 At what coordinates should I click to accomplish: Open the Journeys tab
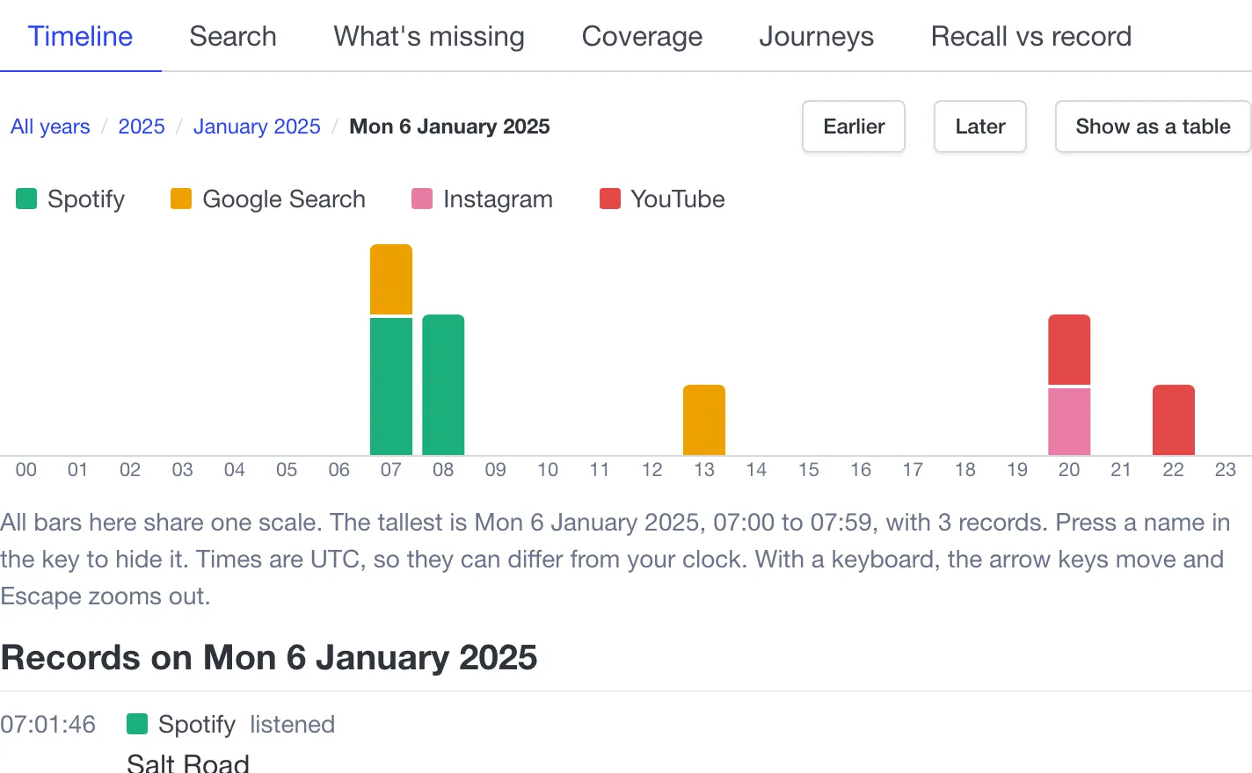click(x=816, y=36)
